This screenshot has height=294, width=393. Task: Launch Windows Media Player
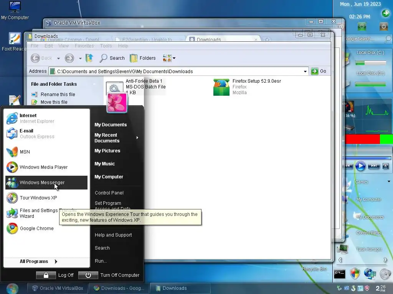click(x=46, y=167)
